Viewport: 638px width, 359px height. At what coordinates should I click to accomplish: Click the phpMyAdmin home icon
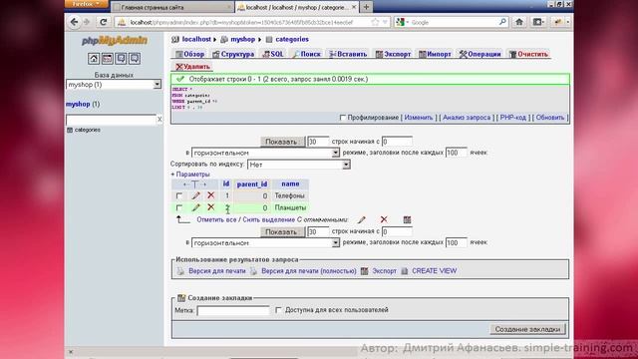click(93, 59)
